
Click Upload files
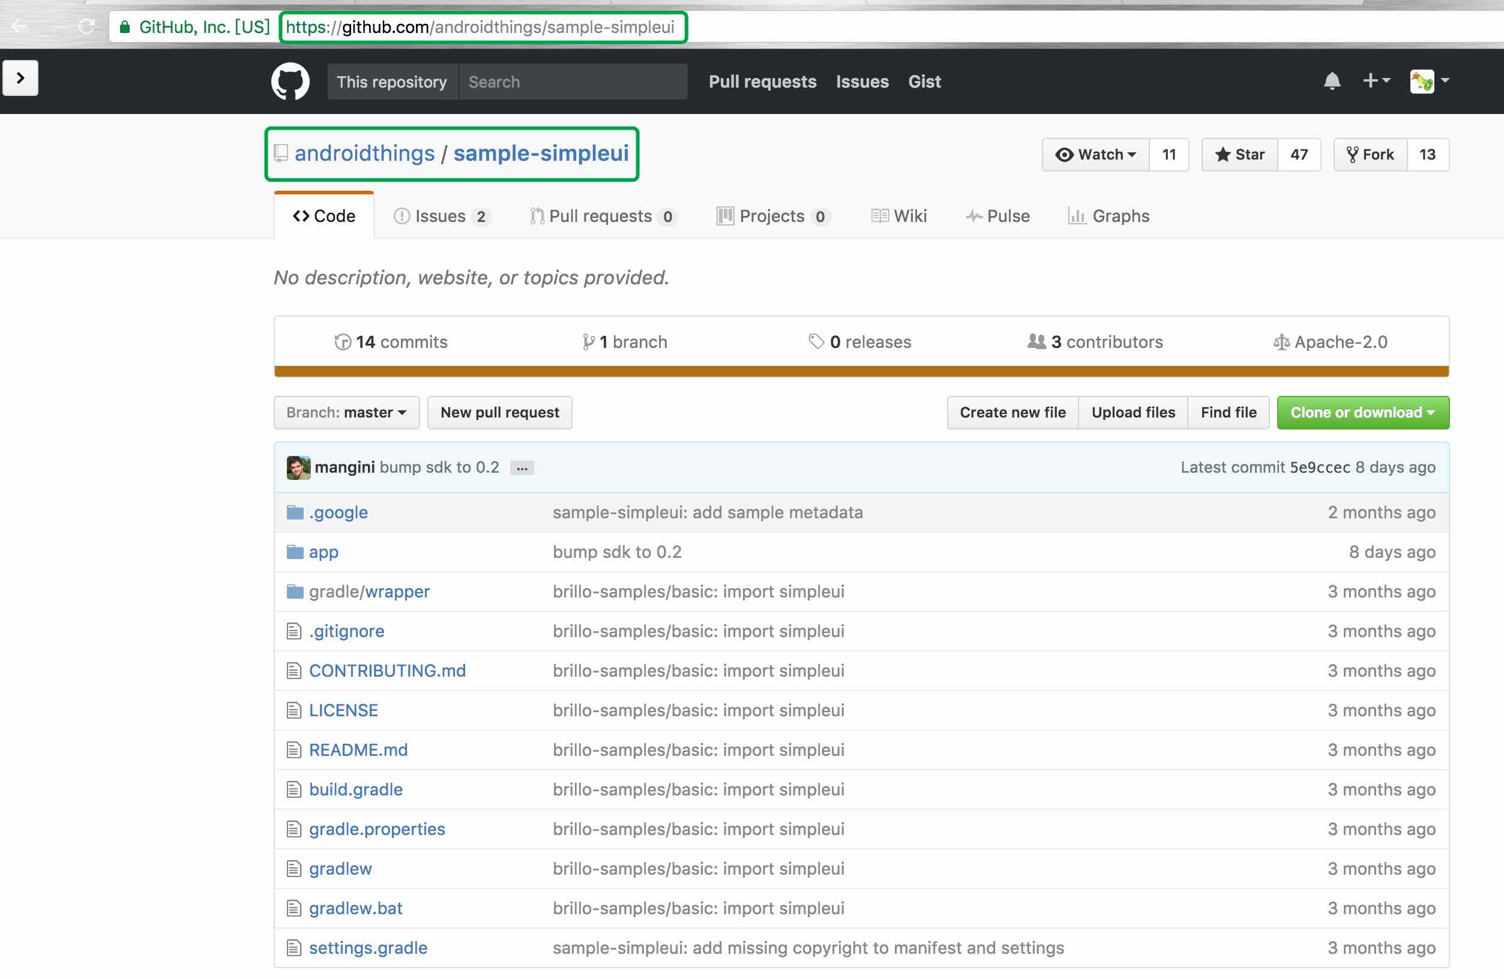tap(1133, 413)
